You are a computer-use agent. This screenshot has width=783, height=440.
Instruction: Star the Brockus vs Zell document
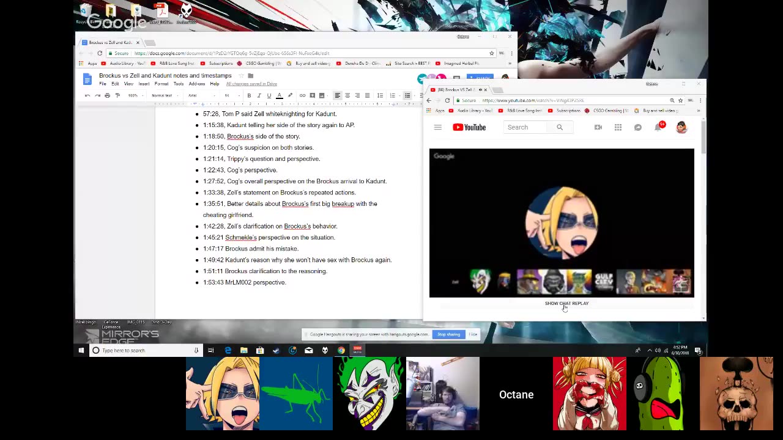pyautogui.click(x=240, y=76)
